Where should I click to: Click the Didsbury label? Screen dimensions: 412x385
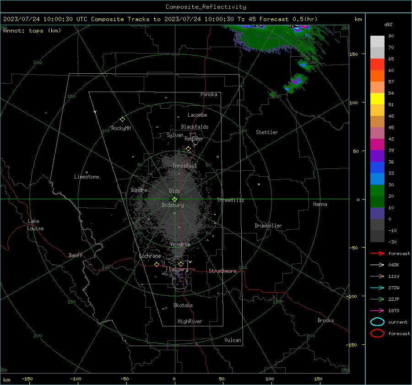[173, 205]
